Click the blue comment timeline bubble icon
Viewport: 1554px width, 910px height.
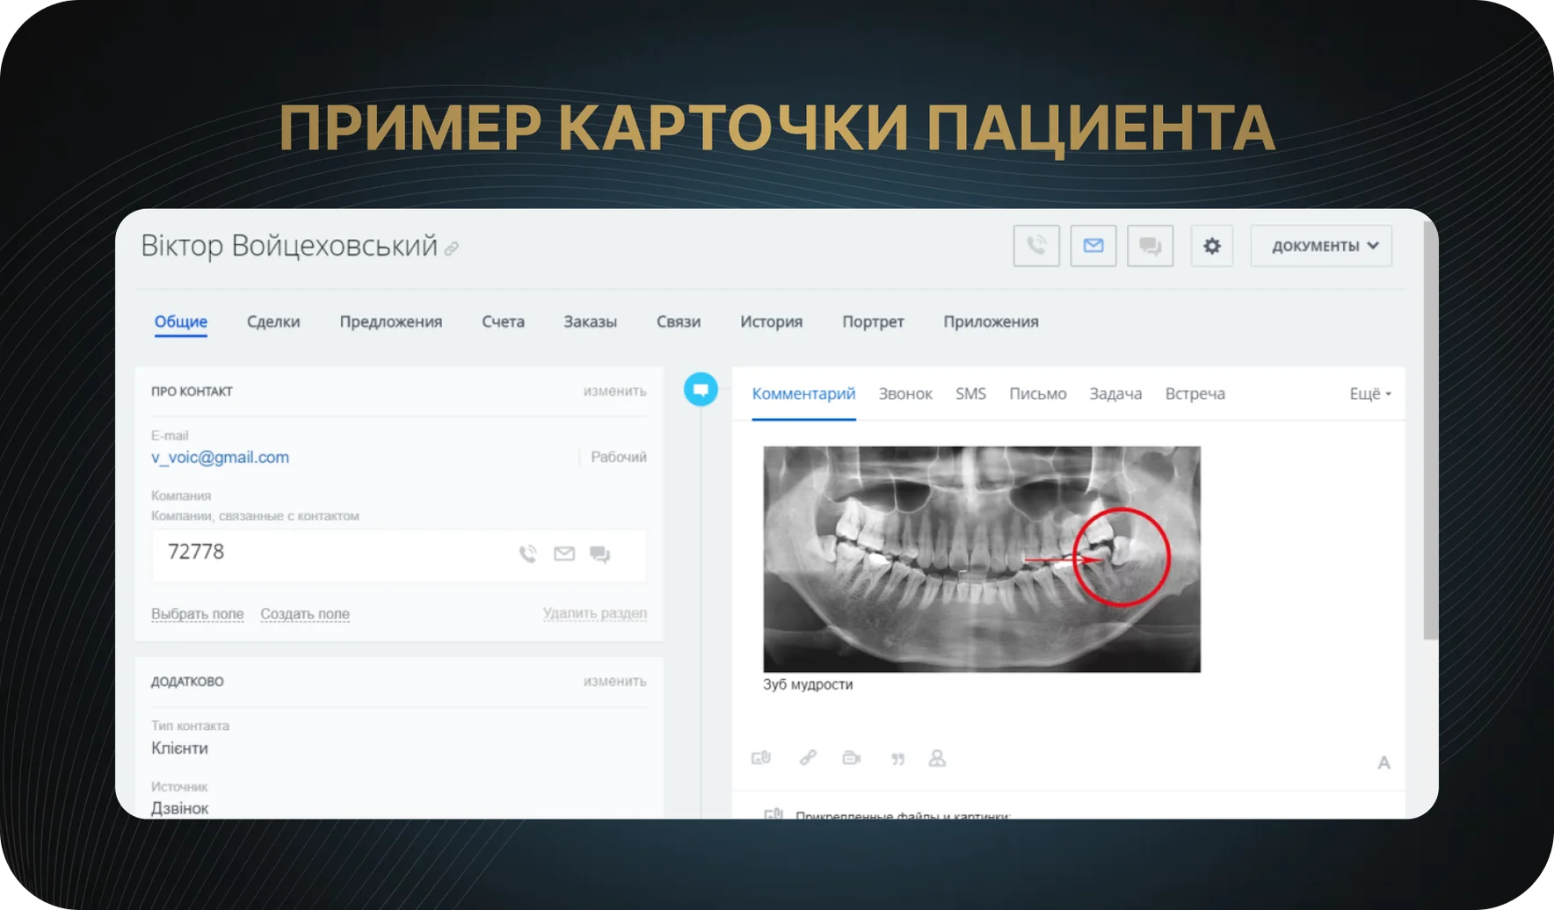pyautogui.click(x=701, y=389)
